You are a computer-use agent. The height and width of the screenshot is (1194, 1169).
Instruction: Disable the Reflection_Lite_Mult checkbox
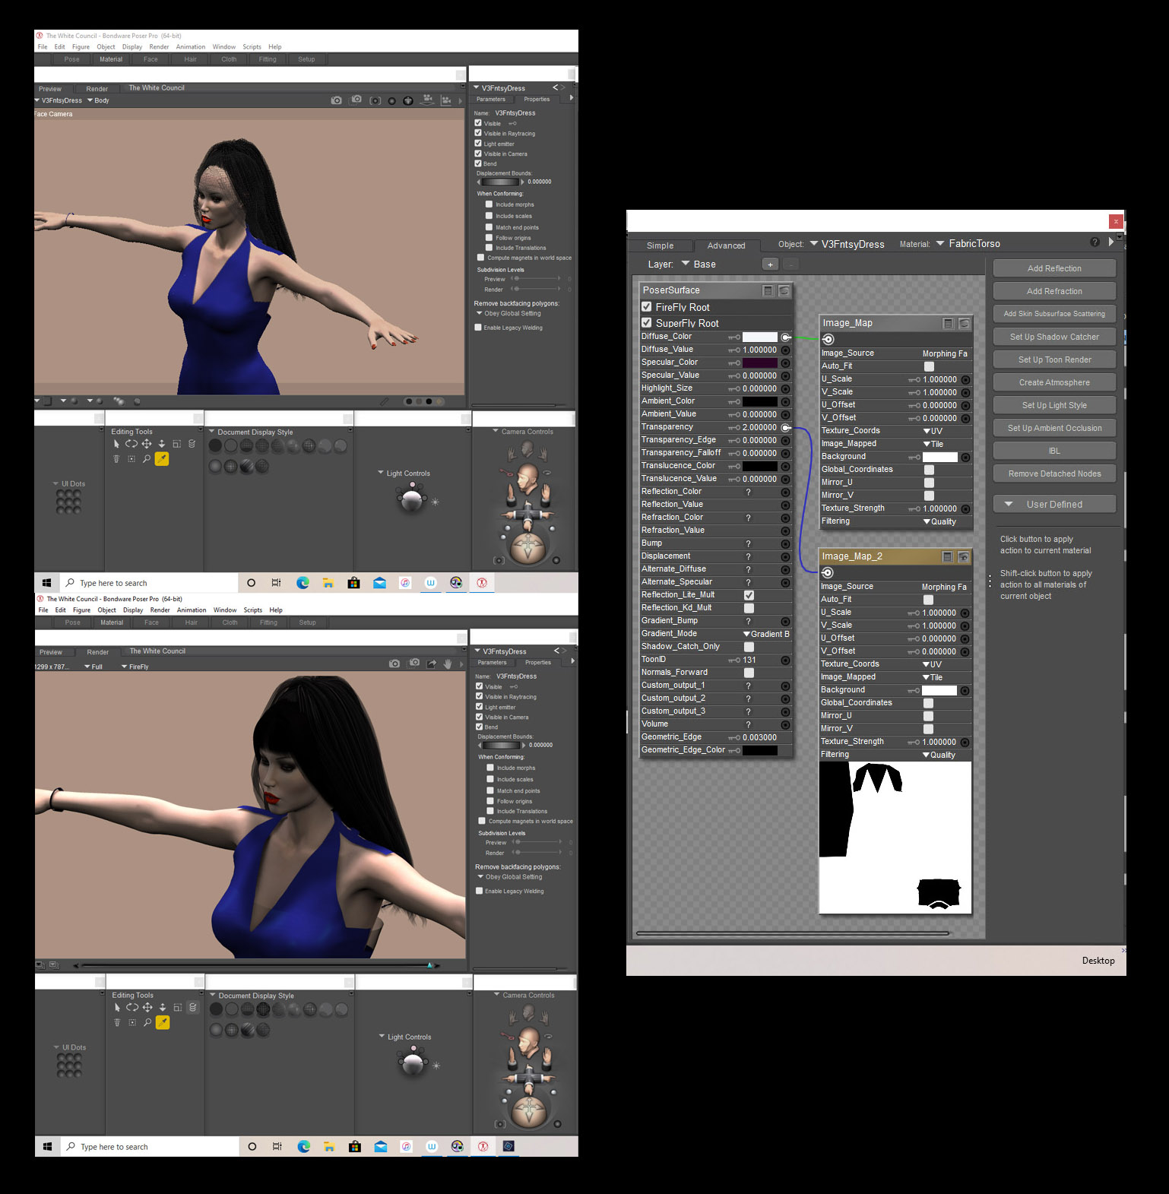(749, 595)
